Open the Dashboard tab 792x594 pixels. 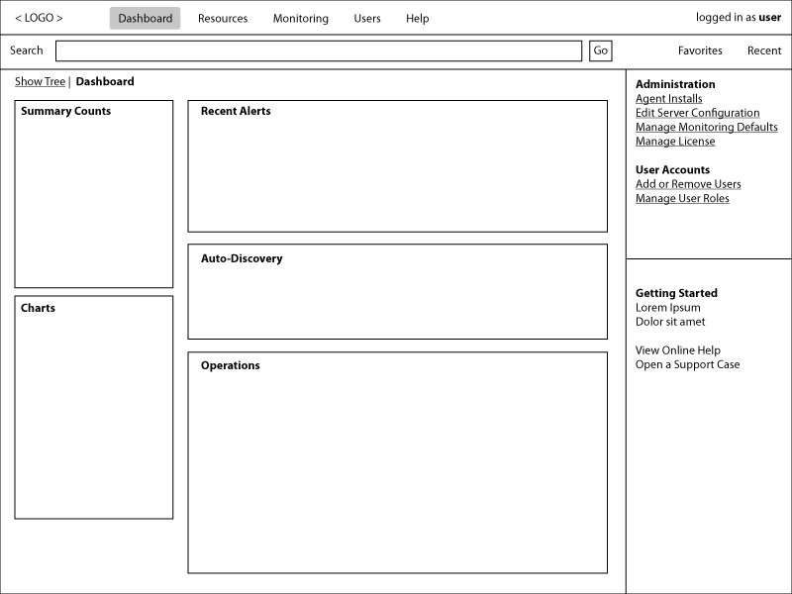(145, 18)
